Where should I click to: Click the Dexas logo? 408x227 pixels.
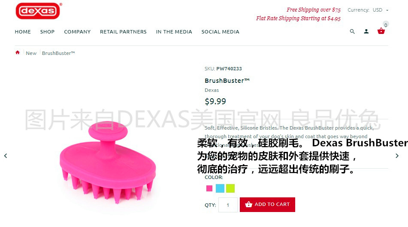pyautogui.click(x=38, y=11)
